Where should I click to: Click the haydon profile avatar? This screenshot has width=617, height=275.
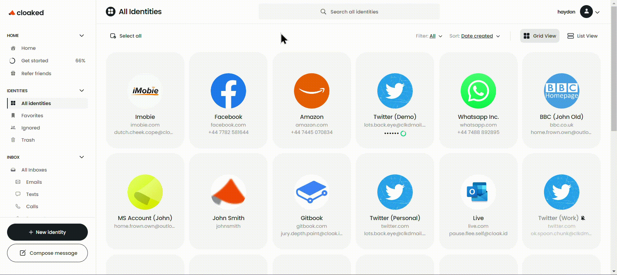586,12
